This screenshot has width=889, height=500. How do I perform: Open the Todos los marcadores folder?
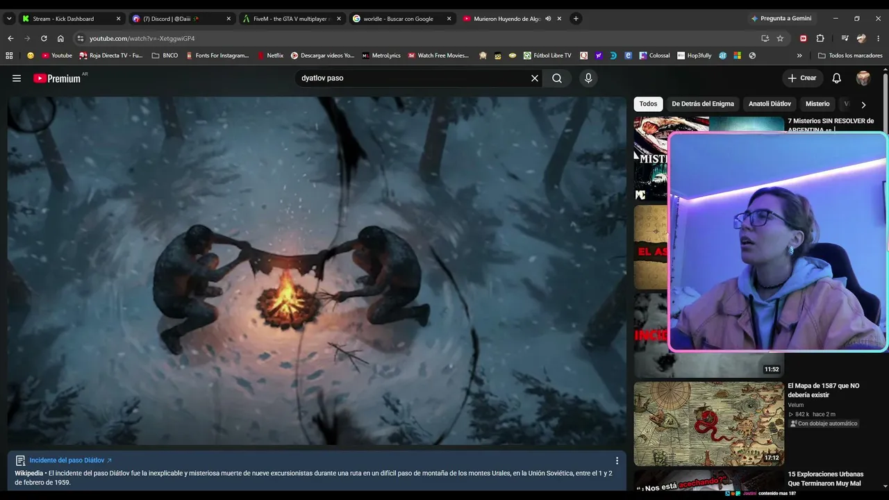tap(850, 56)
